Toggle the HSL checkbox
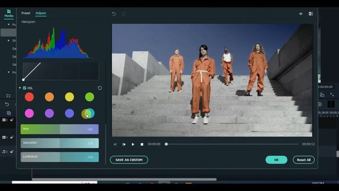Viewport: 339px width, 191px height. pyautogui.click(x=24, y=88)
